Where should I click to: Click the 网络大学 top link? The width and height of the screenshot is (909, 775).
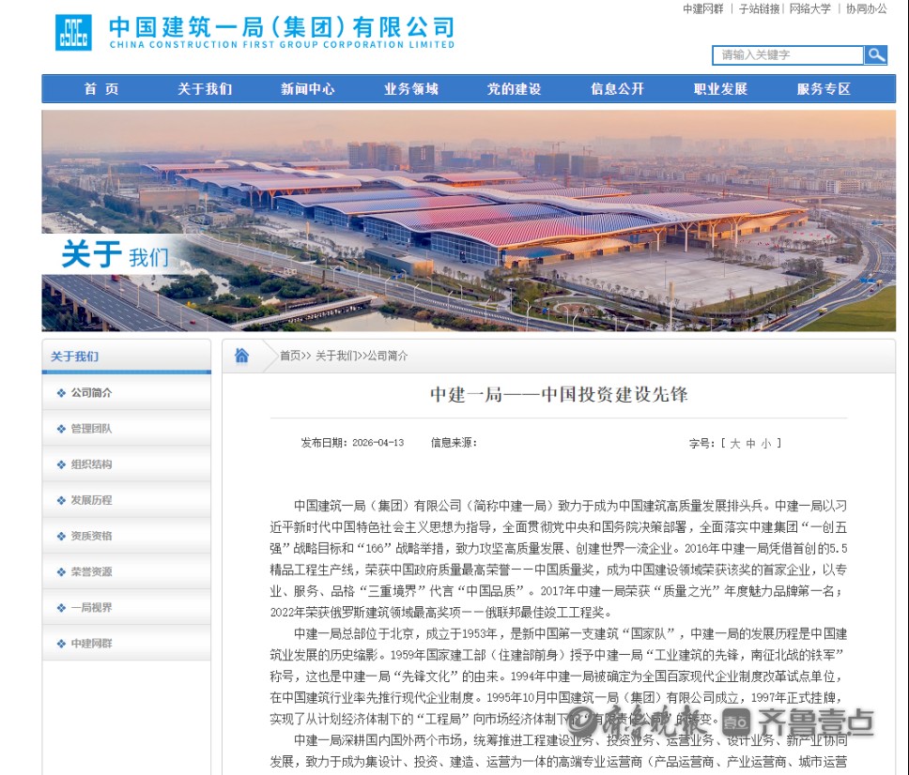tap(810, 8)
